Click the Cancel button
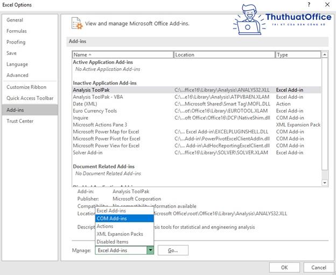The height and width of the screenshot is (275, 336). [319, 267]
